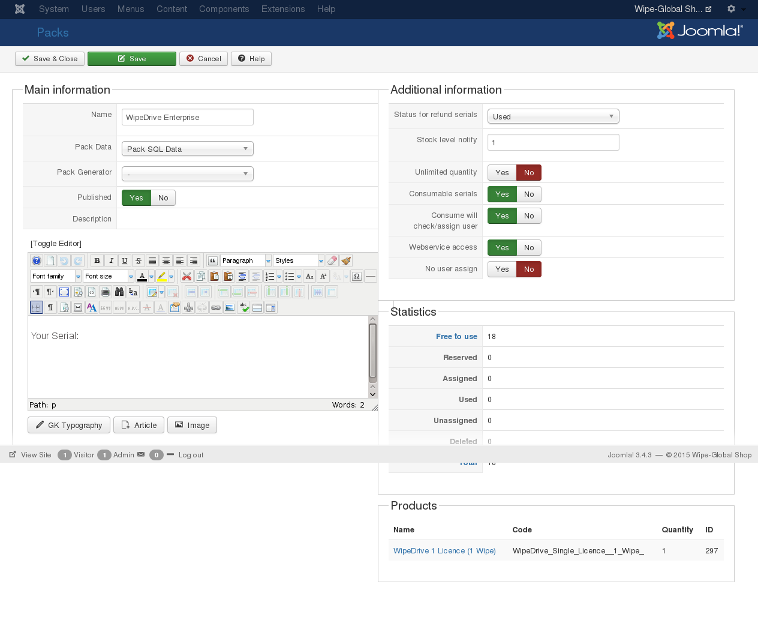The width and height of the screenshot is (758, 623).
Task: Set No user assign to Yes
Action: [502, 269]
